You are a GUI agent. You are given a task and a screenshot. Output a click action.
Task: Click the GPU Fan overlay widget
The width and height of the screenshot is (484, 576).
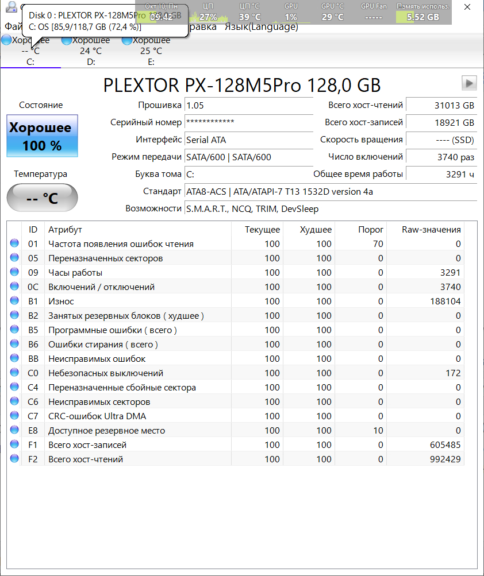374,13
